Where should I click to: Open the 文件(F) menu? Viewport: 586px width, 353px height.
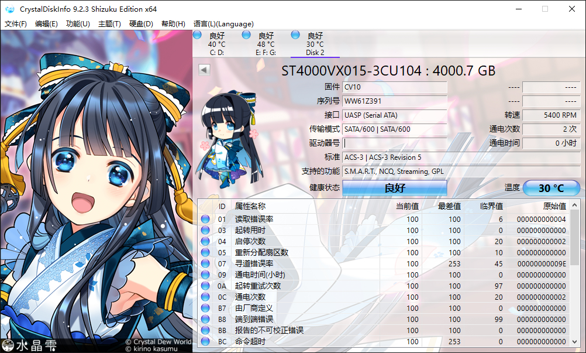click(x=16, y=24)
